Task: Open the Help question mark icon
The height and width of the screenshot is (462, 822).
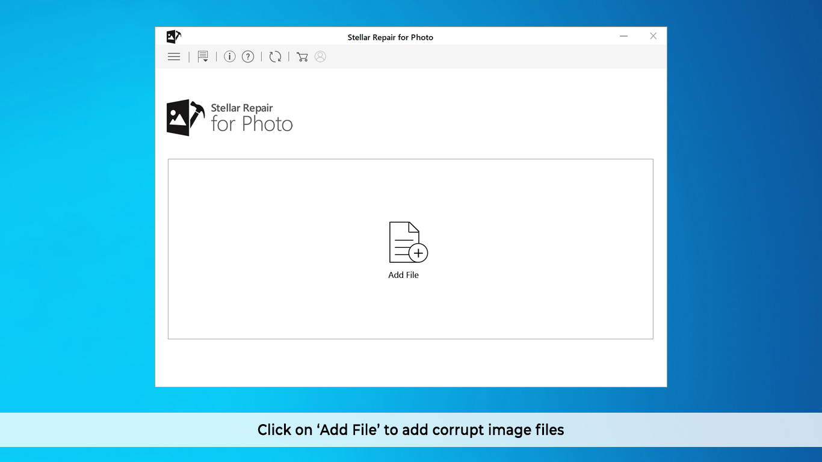Action: pyautogui.click(x=248, y=57)
